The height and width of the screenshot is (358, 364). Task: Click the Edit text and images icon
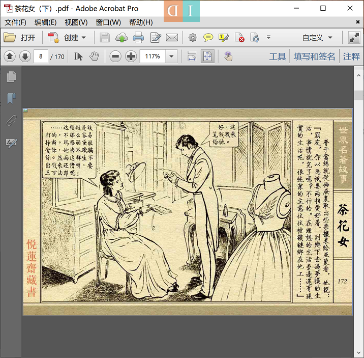coord(156,37)
